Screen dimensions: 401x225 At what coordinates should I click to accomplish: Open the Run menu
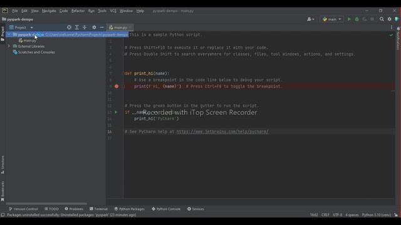pos(91,11)
